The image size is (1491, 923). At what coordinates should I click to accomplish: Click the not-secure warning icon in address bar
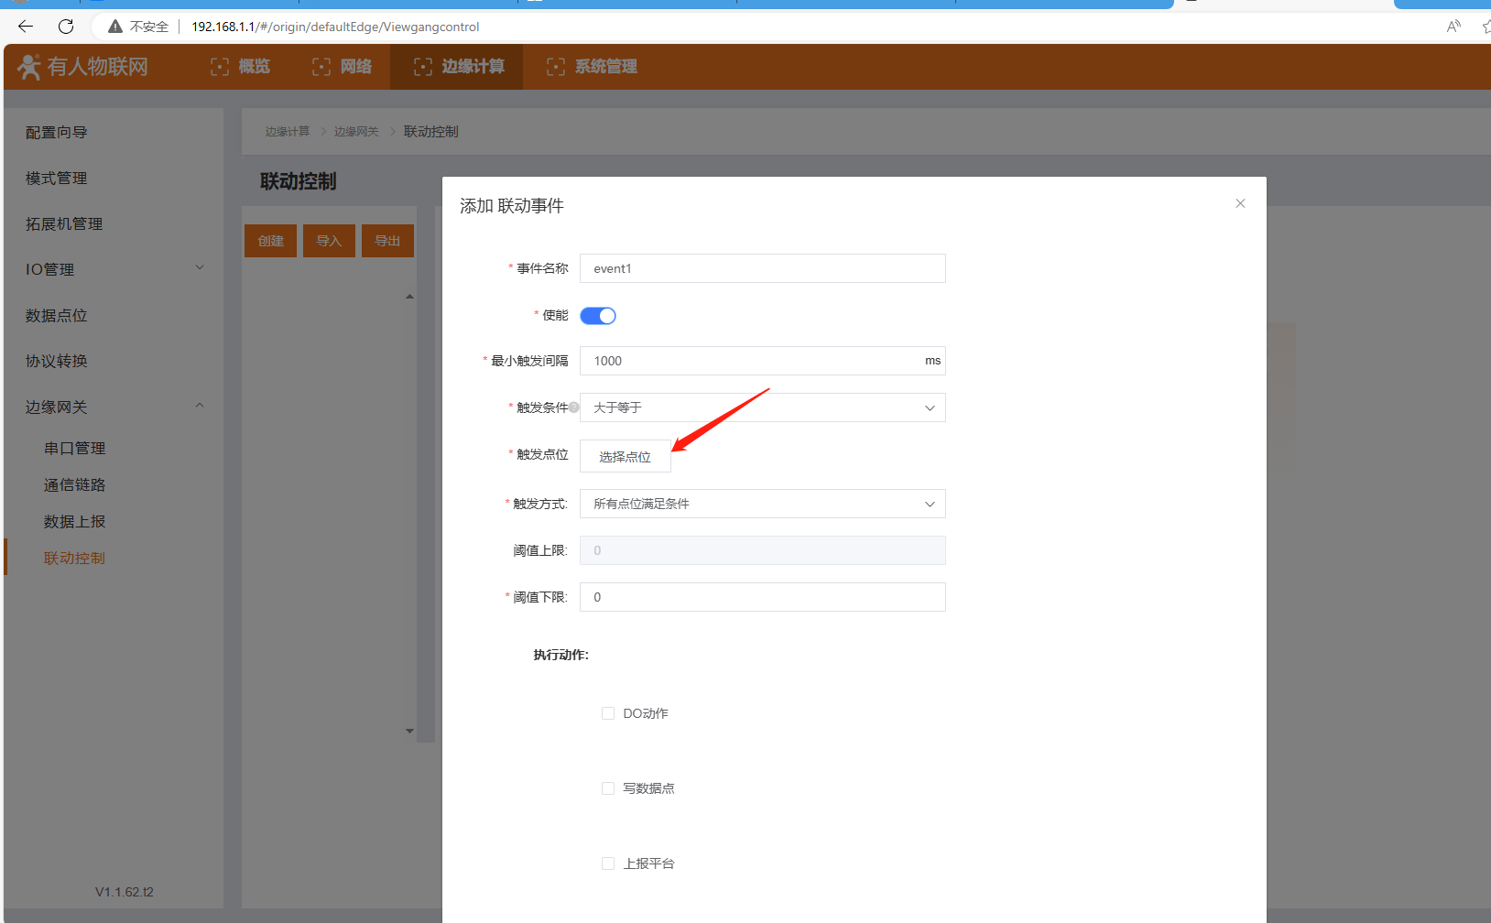[115, 27]
